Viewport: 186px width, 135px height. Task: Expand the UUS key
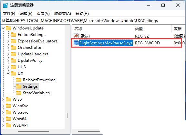(x=8, y=67)
